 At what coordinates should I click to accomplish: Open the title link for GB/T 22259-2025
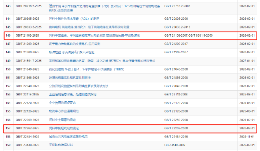(62, 120)
